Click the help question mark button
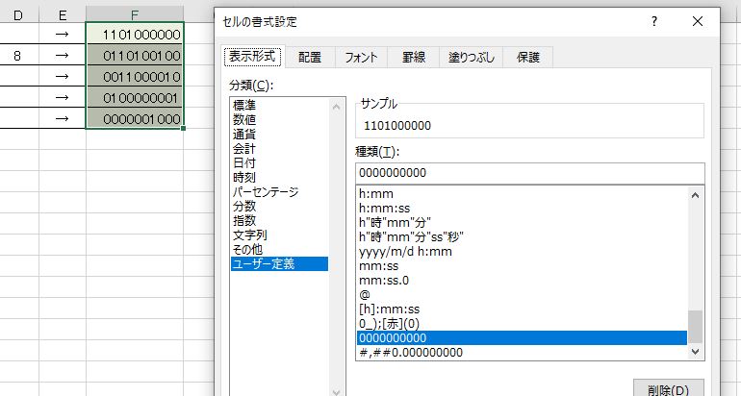 pos(654,21)
